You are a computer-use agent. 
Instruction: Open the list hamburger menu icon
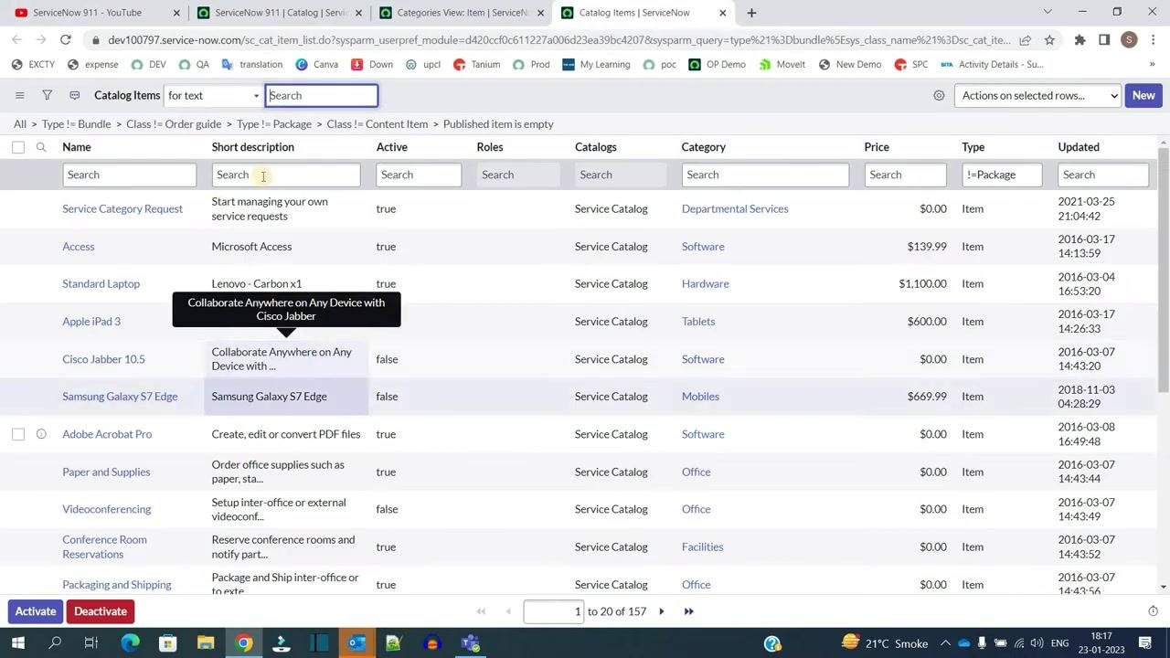pos(19,95)
